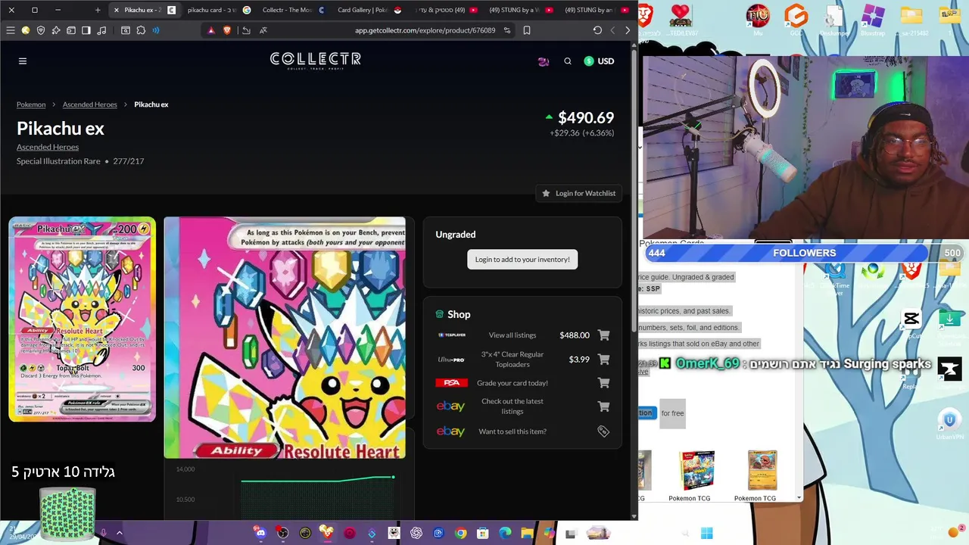The image size is (969, 545).
Task: Click the Ungraded heading
Action: click(456, 235)
